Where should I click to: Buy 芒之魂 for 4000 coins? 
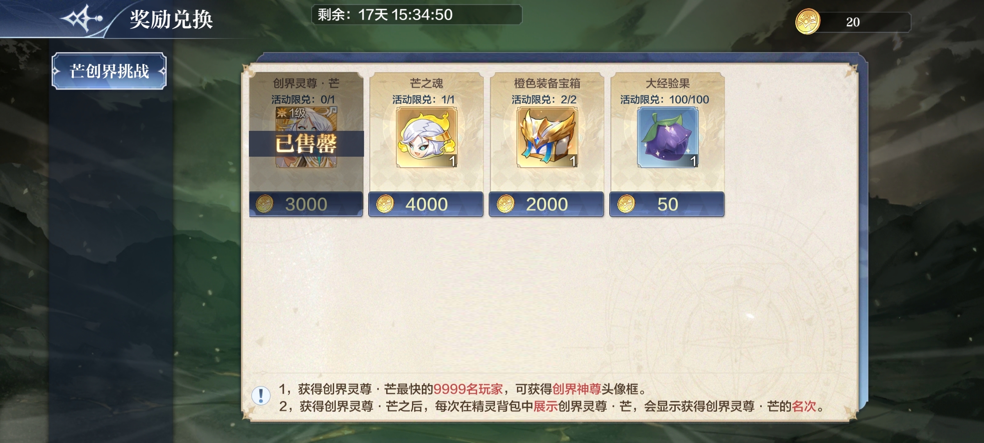point(426,204)
